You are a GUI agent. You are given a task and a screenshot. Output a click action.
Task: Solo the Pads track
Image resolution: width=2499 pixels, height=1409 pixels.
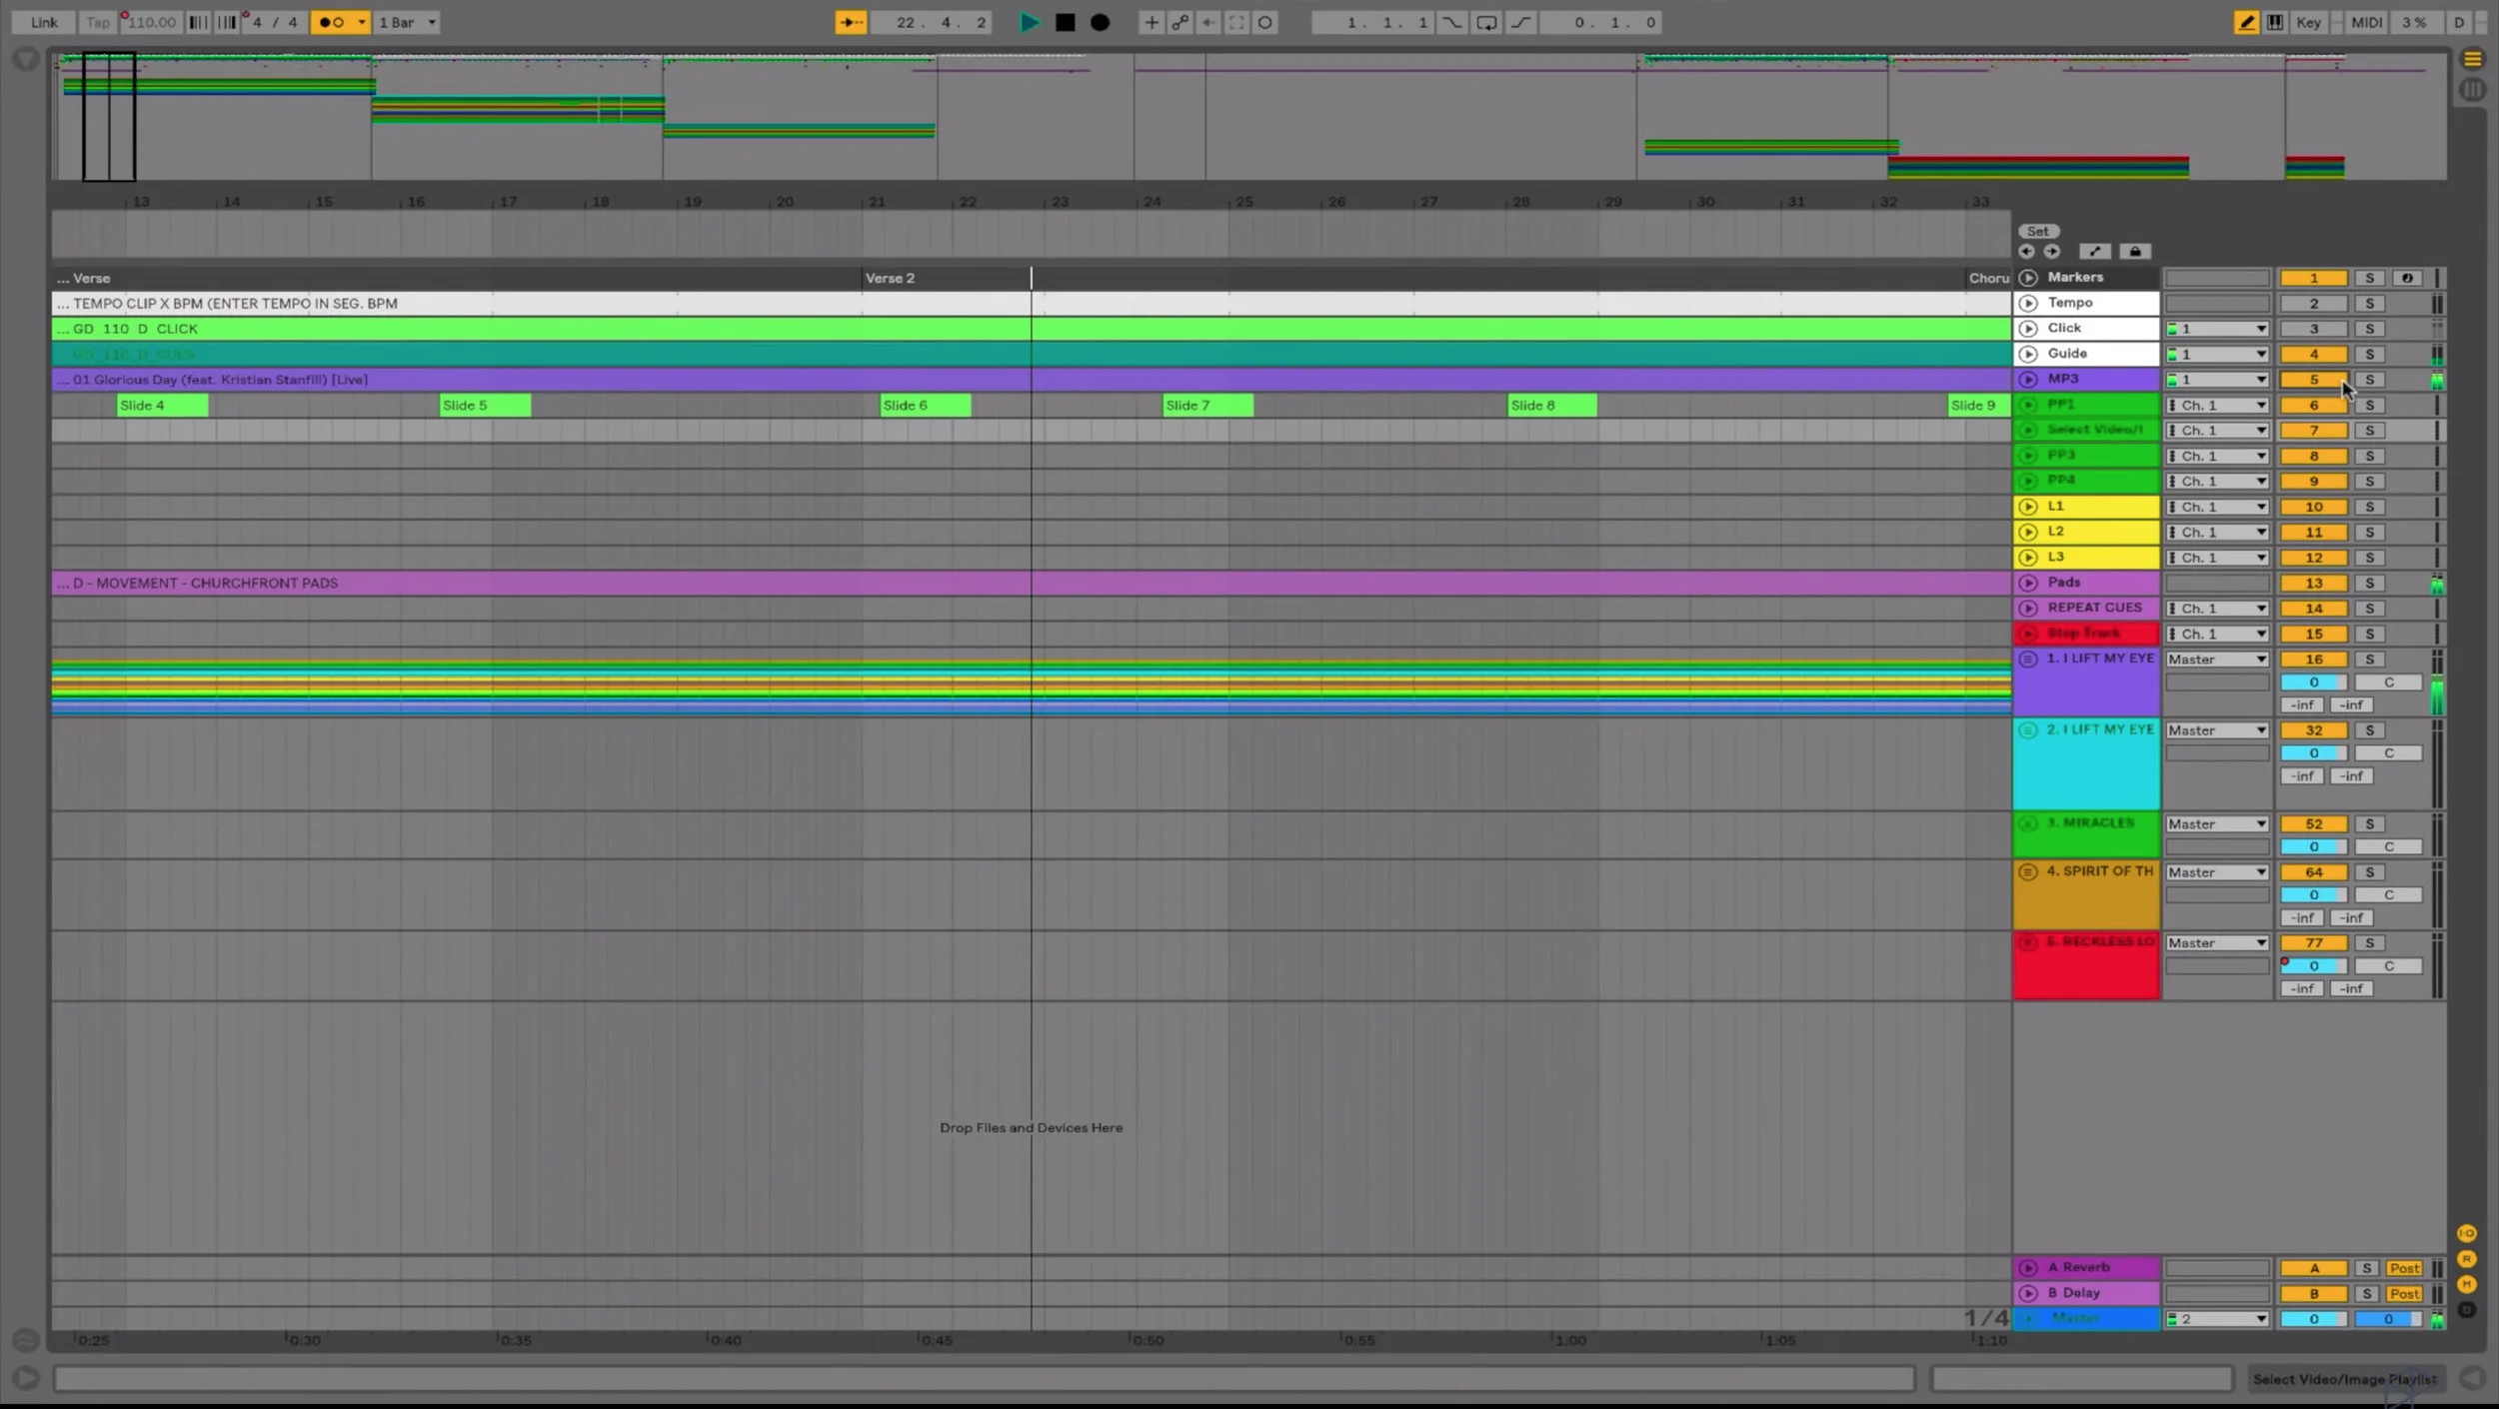point(2369,584)
